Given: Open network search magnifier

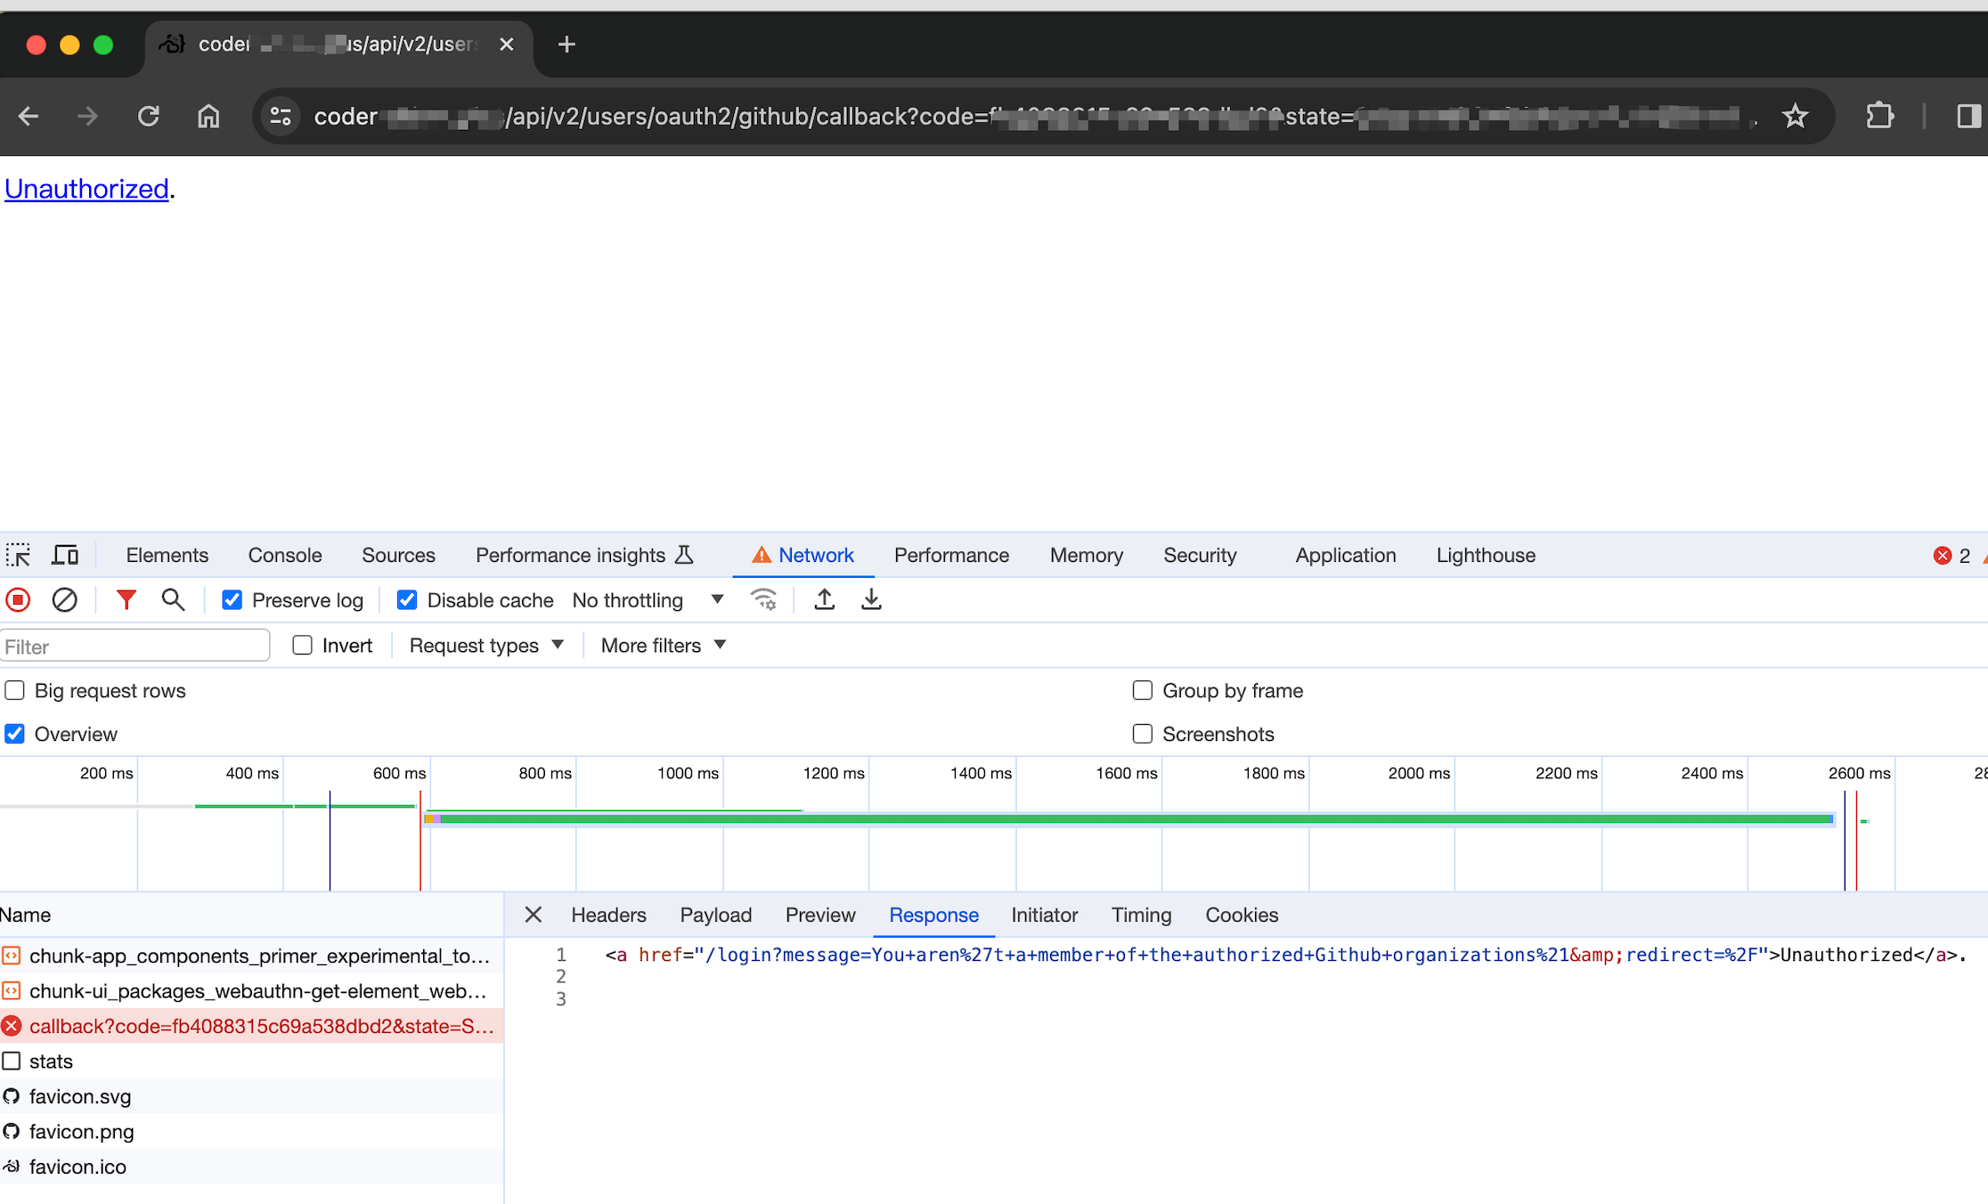Looking at the screenshot, I should click(173, 600).
